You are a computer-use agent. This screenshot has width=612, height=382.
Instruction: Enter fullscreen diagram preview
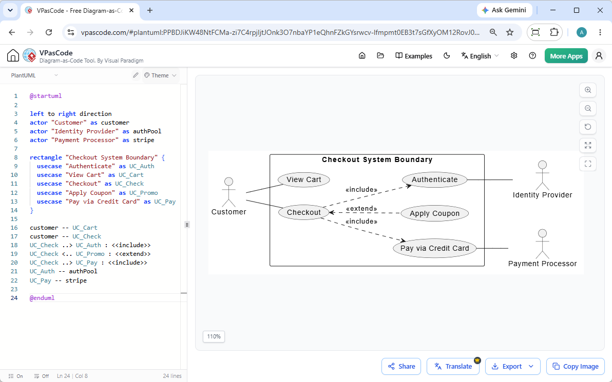[x=588, y=164]
